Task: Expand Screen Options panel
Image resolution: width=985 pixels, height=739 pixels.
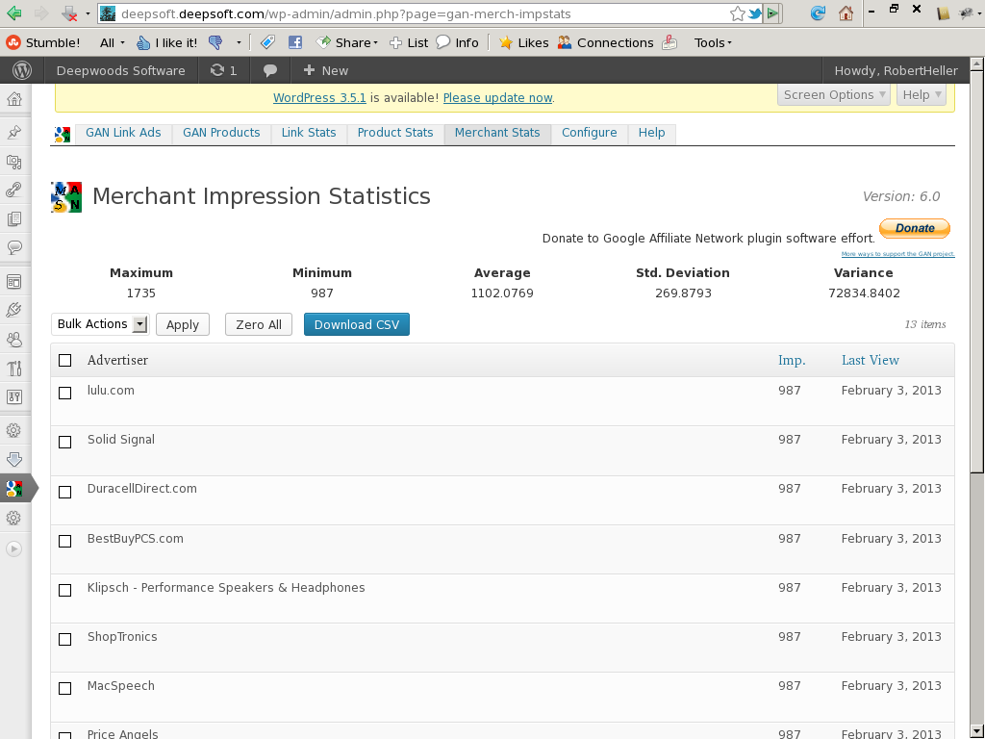Action: pos(834,95)
